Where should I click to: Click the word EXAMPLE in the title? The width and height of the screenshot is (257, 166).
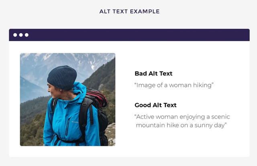tap(145, 12)
